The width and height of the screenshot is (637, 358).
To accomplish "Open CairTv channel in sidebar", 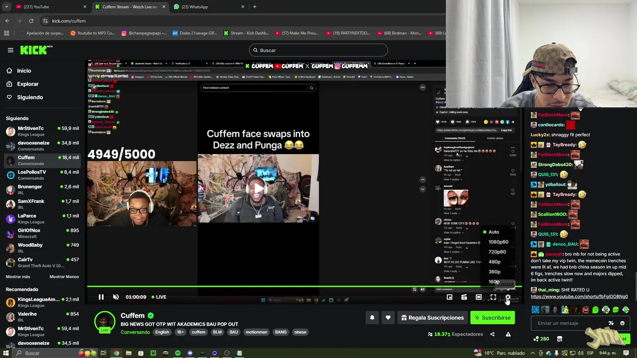I will tap(42, 263).
